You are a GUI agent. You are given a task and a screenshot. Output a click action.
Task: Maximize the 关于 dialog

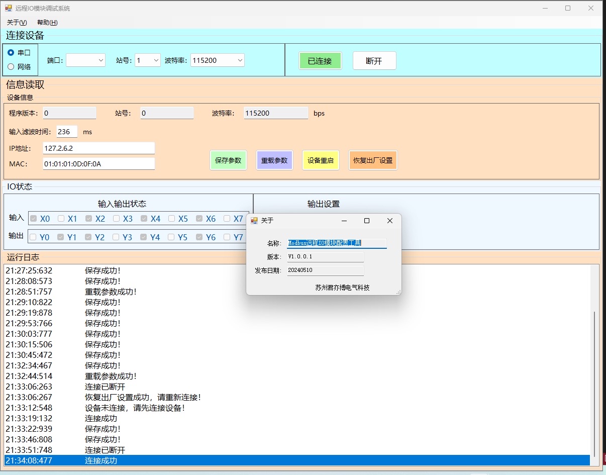[x=367, y=221]
